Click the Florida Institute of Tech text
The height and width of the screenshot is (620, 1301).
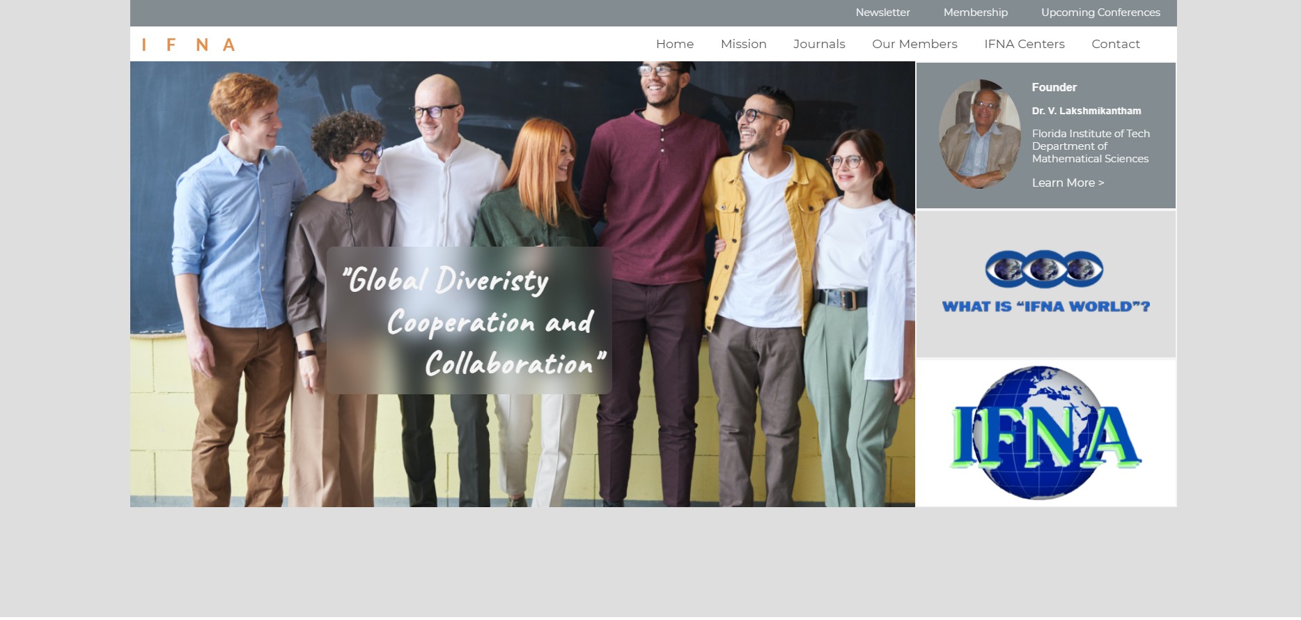click(x=1091, y=133)
